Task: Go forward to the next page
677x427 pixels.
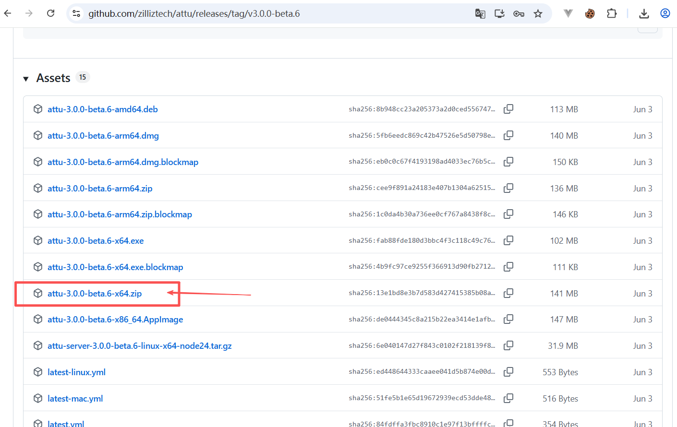Action: click(29, 13)
